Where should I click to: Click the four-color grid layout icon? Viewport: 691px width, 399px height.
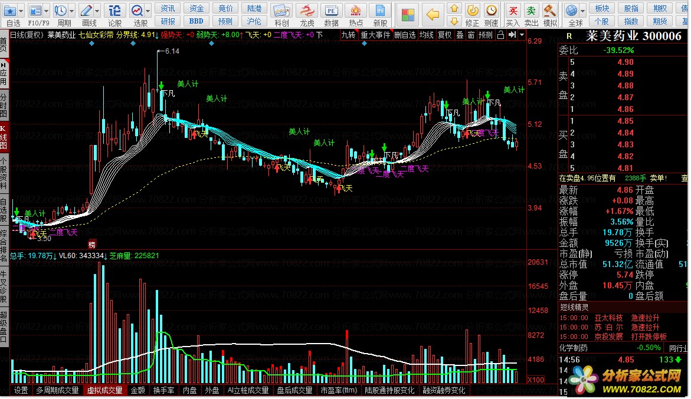[408, 15]
